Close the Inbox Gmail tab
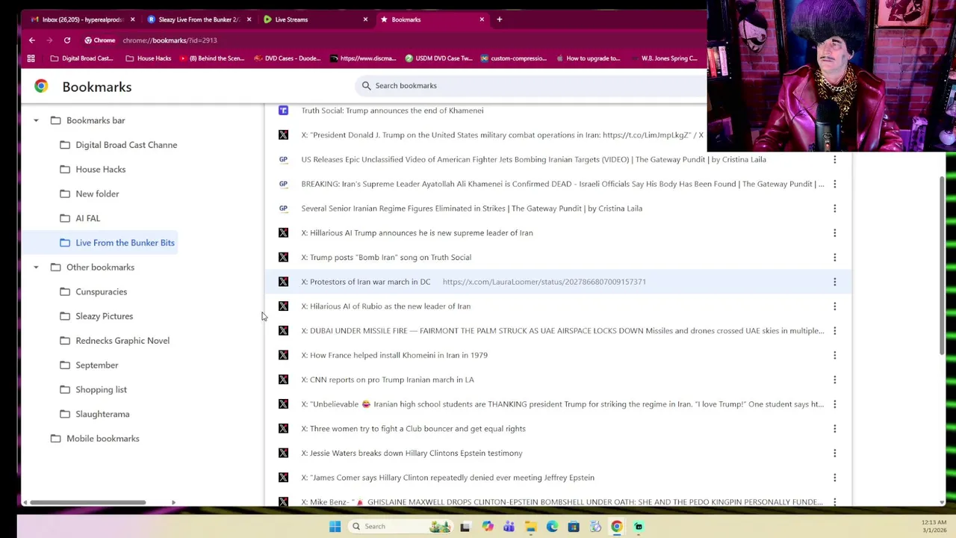The width and height of the screenshot is (956, 538). tap(132, 19)
